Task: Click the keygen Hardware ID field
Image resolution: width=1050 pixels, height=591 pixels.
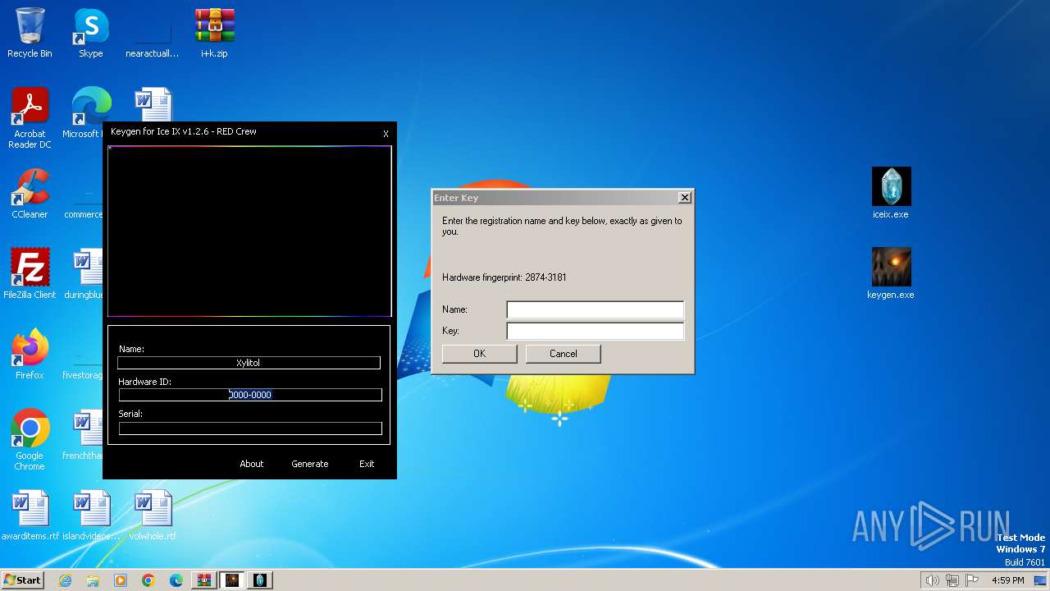Action: tap(250, 395)
